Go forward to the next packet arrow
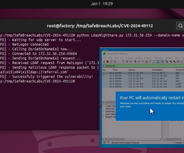The height and width of the screenshot is (153, 184). pos(143,62)
